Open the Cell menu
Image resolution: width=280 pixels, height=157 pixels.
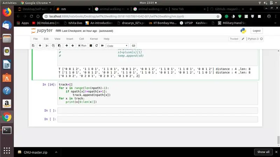coord(82,39)
